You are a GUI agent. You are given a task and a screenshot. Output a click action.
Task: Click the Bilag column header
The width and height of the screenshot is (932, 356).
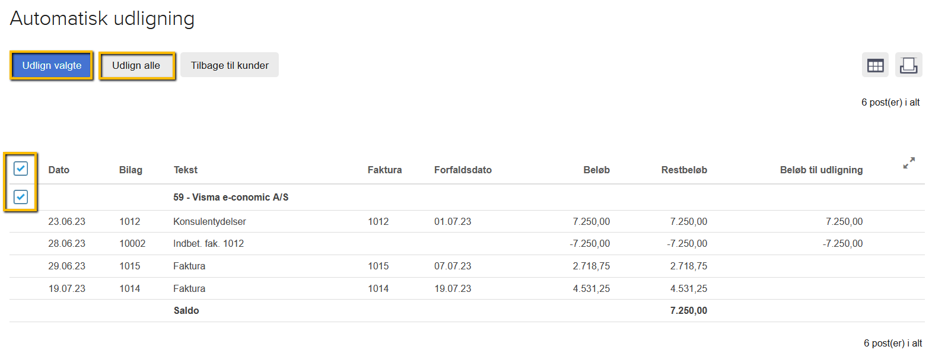point(131,170)
